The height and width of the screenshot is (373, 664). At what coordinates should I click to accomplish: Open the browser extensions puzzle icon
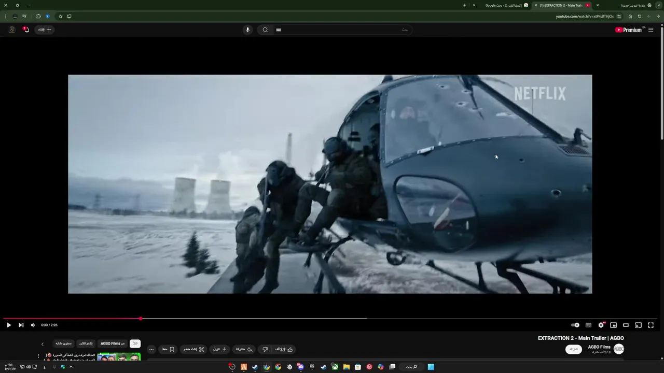[38, 16]
